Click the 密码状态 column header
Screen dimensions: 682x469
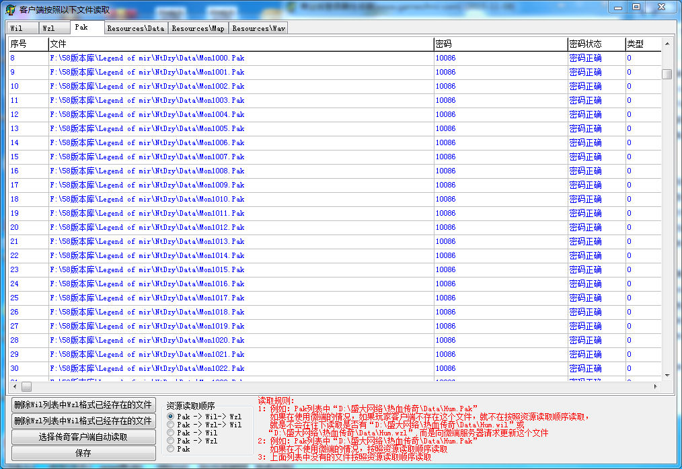[597, 44]
